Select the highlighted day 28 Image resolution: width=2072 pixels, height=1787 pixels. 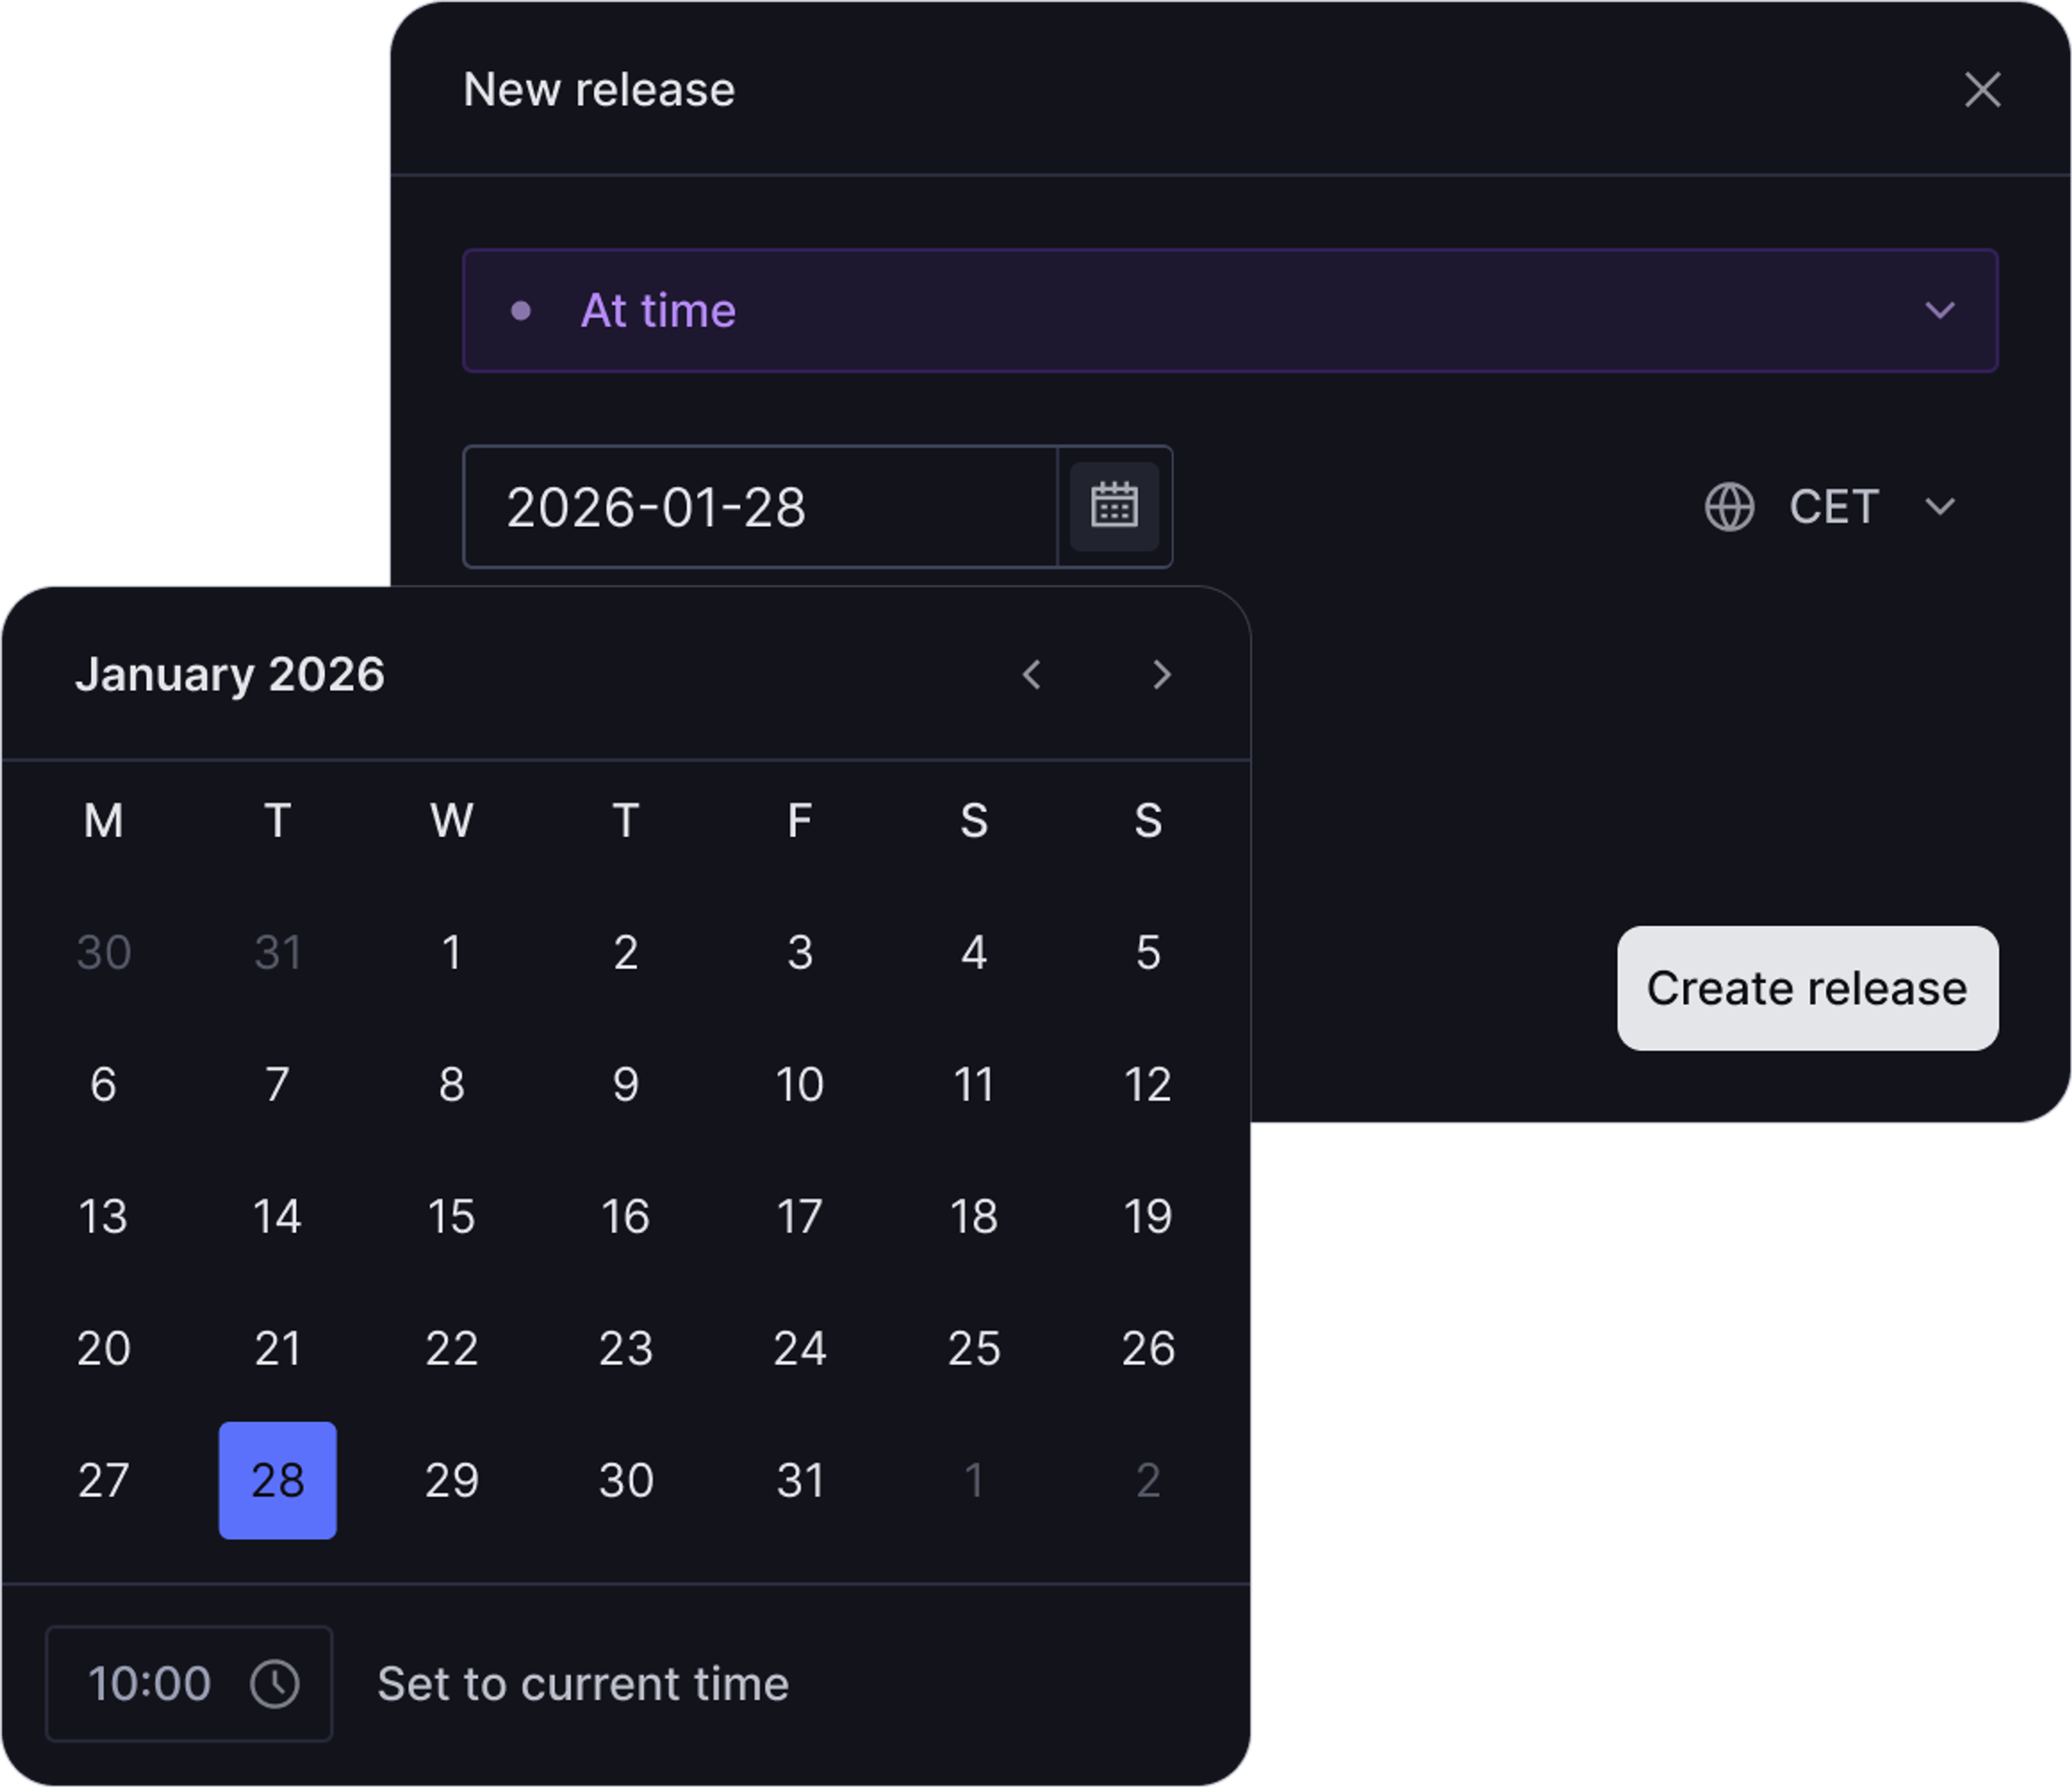pyautogui.click(x=278, y=1480)
